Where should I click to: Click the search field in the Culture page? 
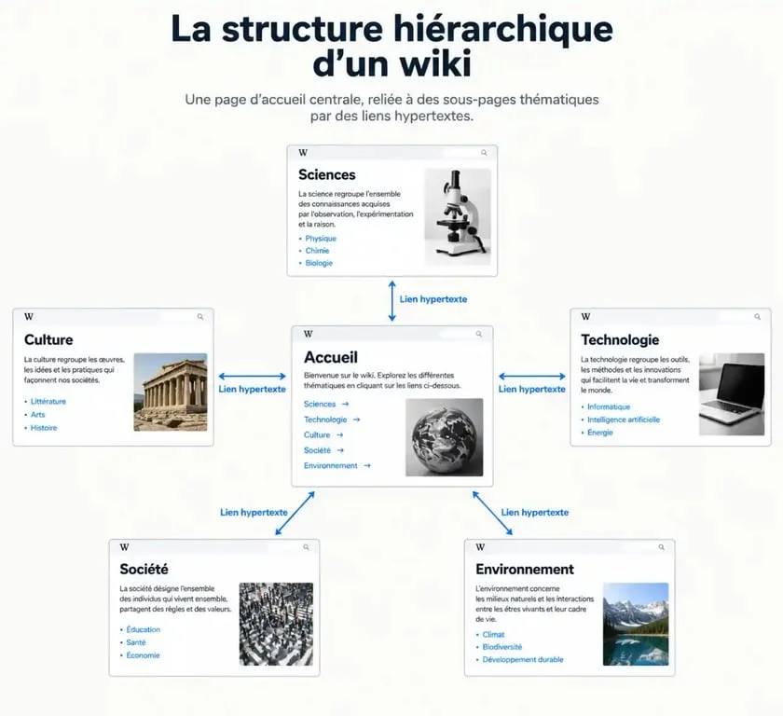click(x=184, y=317)
